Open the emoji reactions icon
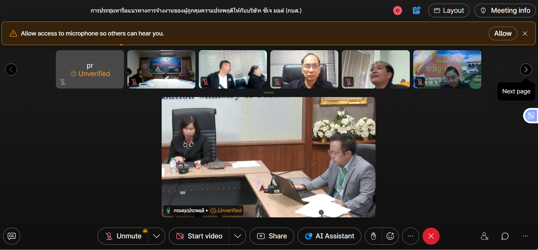Screen dimensions: 538x250 tap(390, 236)
